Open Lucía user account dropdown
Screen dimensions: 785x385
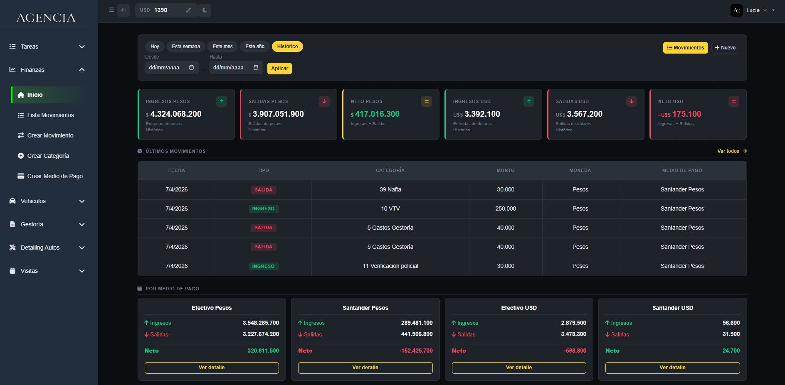click(753, 10)
